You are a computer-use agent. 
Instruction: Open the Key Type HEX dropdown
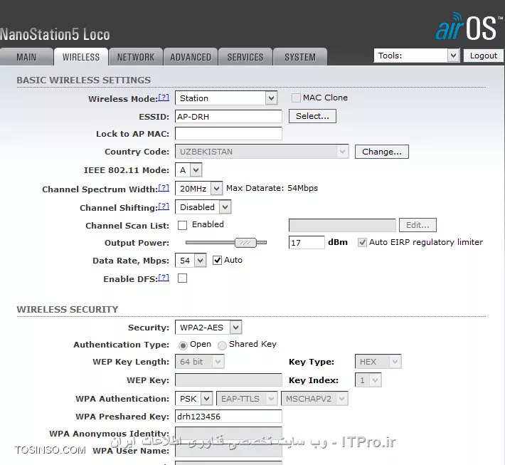tap(378, 362)
